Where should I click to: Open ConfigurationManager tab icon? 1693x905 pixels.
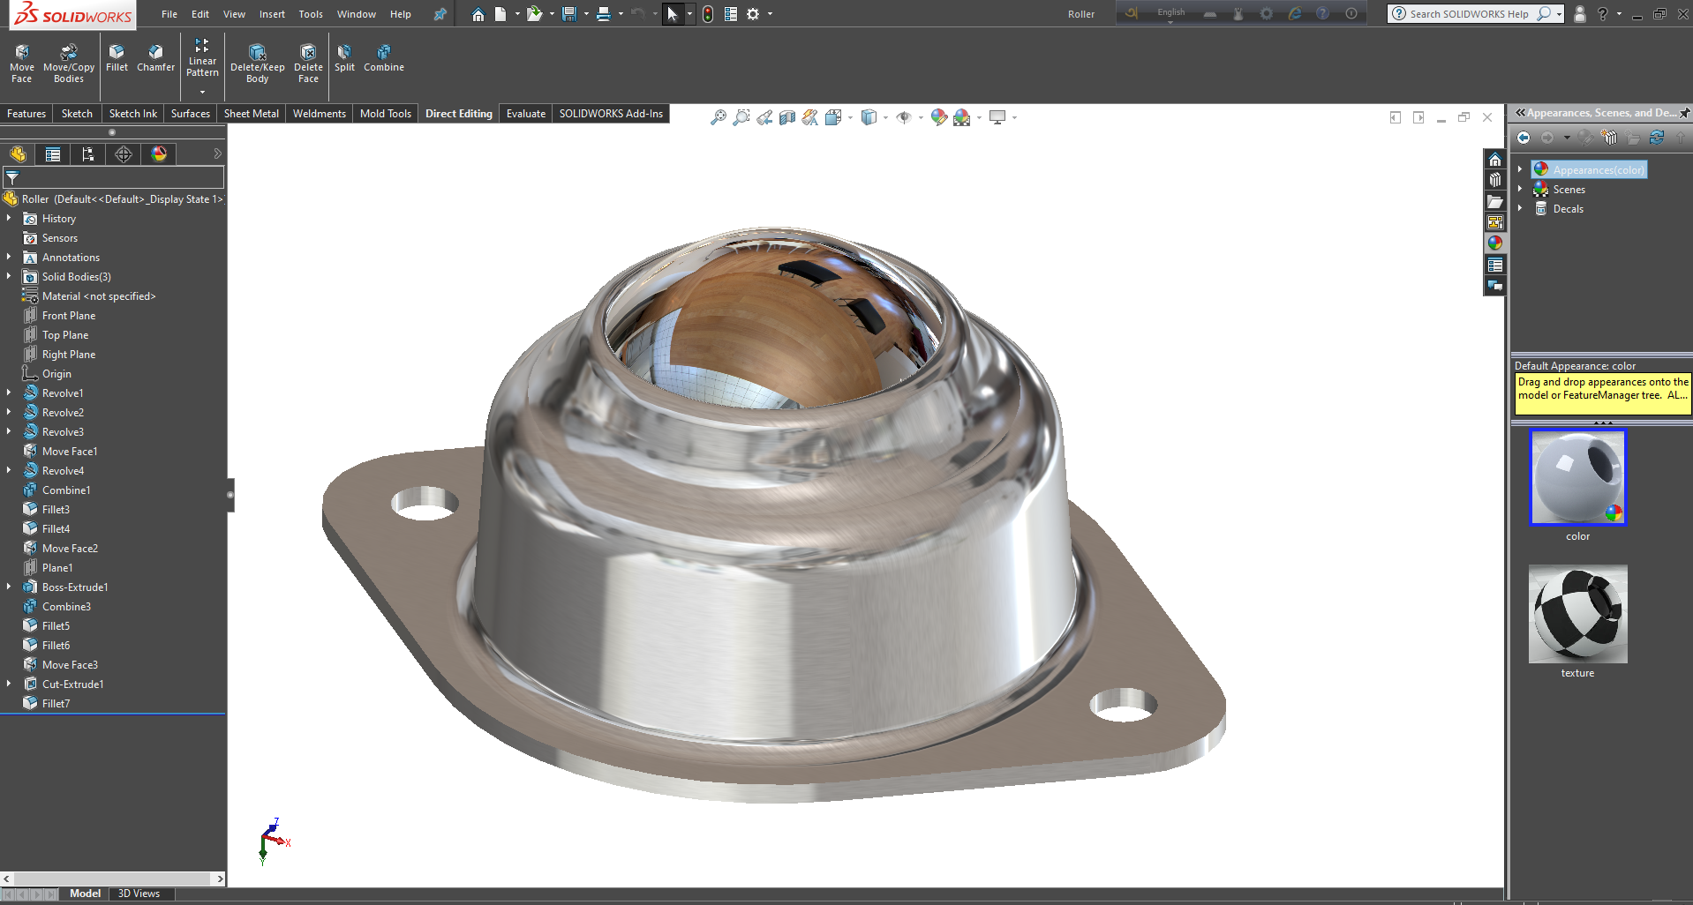click(x=88, y=154)
